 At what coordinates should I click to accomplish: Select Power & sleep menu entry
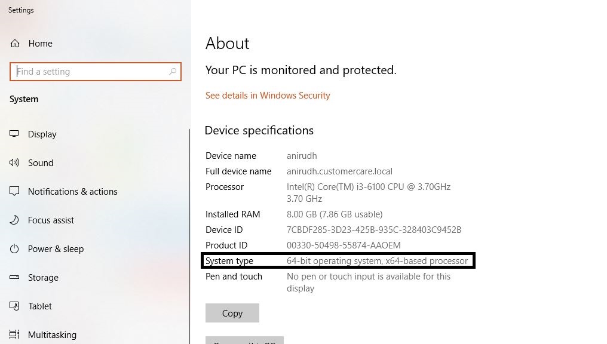pyautogui.click(x=56, y=249)
